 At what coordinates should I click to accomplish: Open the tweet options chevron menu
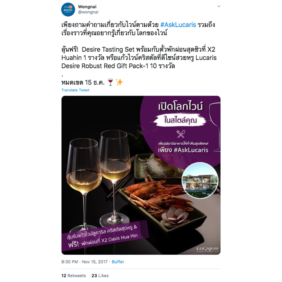pyautogui.click(x=219, y=6)
